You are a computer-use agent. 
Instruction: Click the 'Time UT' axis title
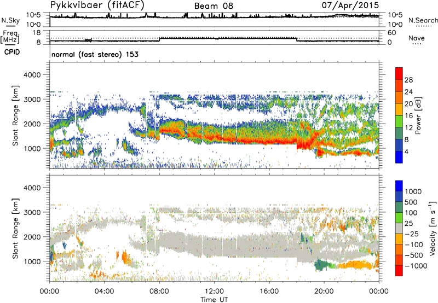(x=214, y=300)
